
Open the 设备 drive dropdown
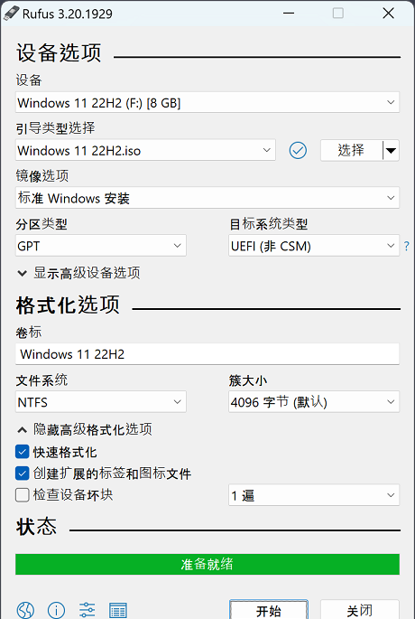pyautogui.click(x=207, y=103)
